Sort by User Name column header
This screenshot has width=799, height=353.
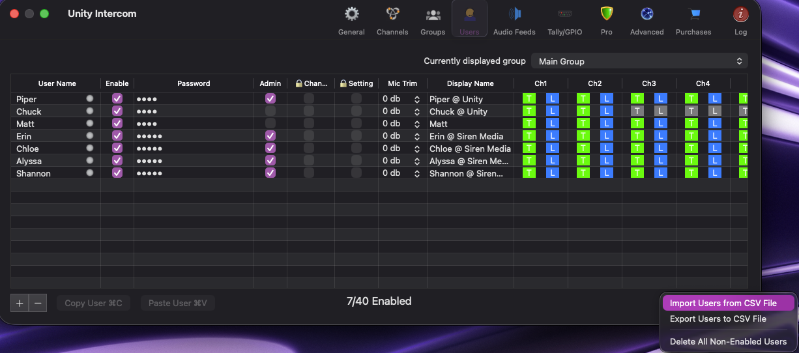click(x=57, y=83)
